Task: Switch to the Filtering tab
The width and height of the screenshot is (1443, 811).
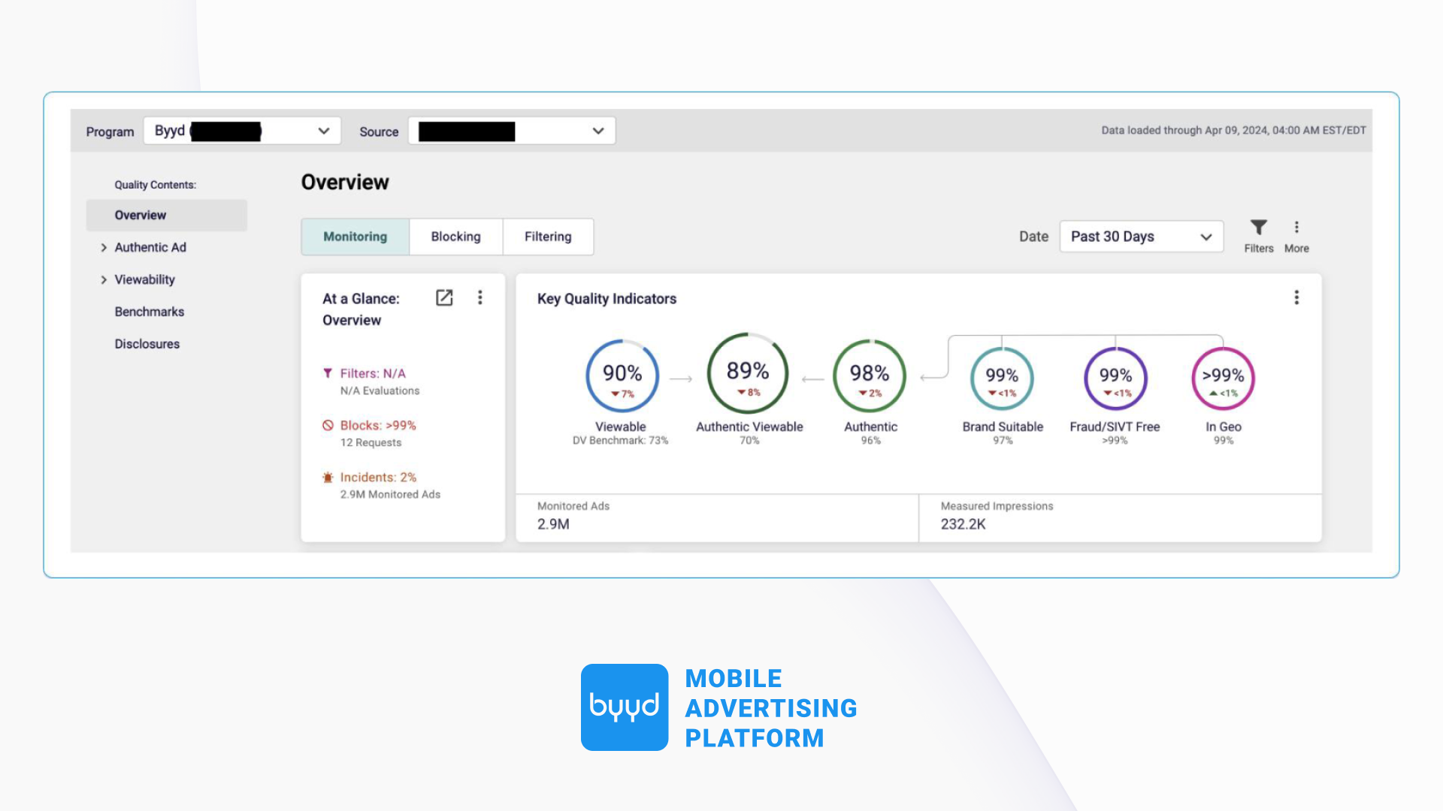Action: pyautogui.click(x=548, y=237)
